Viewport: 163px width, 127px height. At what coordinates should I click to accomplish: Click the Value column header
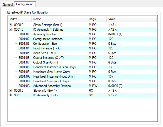132,19
